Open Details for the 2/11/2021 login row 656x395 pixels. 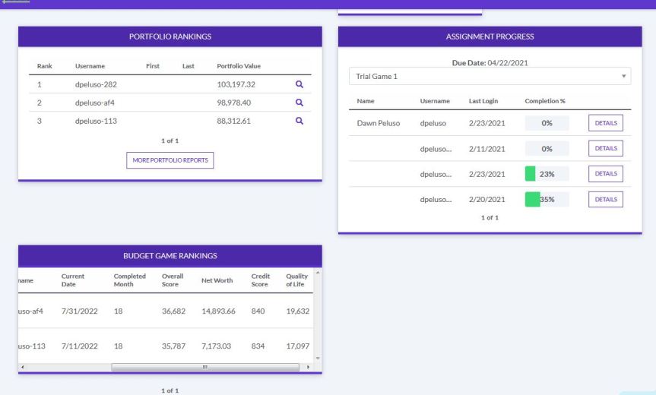[605, 149]
